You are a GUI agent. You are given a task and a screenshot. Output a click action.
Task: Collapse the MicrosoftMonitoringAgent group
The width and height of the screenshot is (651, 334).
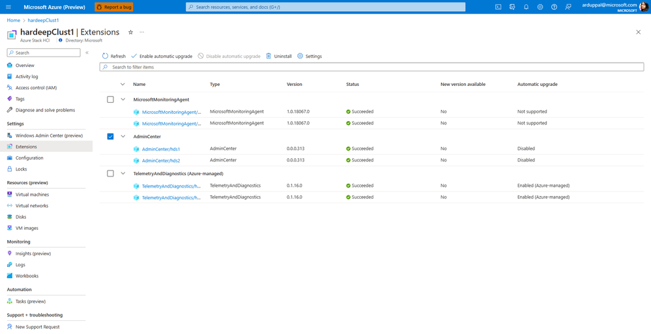click(x=123, y=100)
